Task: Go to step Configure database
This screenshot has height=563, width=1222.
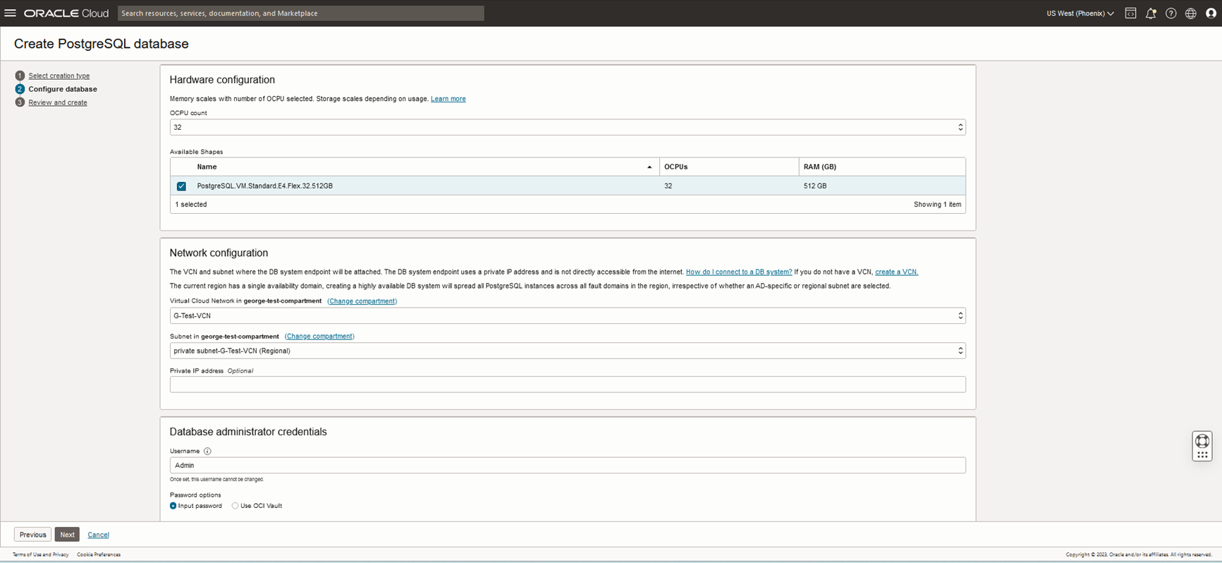Action: pyautogui.click(x=63, y=89)
